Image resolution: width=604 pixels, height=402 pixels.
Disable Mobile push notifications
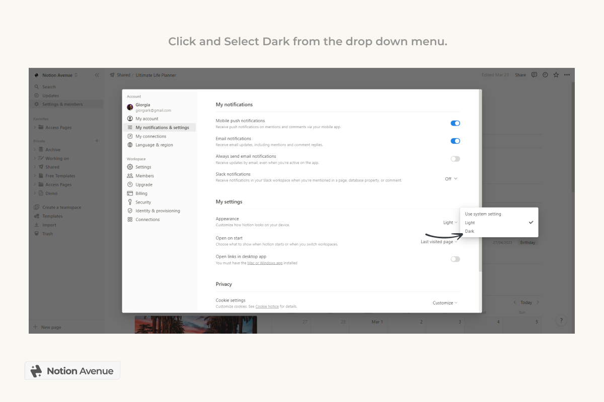click(x=455, y=123)
